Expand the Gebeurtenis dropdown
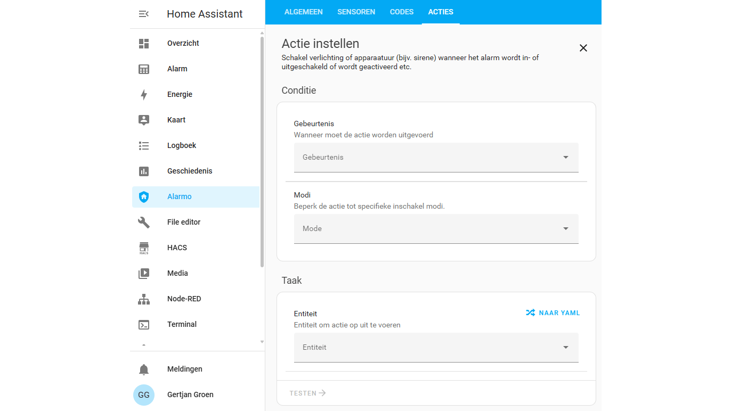This screenshot has height=411, width=731. click(x=436, y=158)
